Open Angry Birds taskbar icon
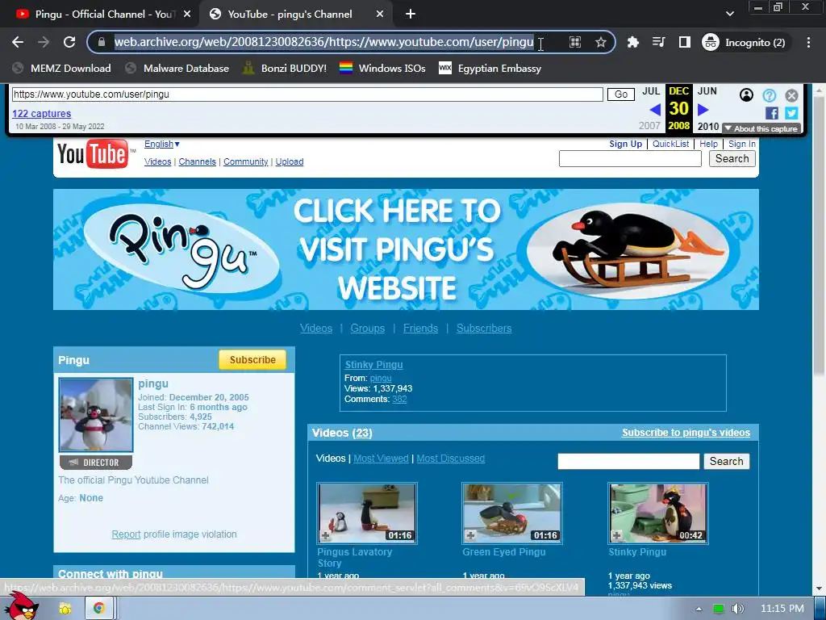Viewport: 826px width, 620px height. click(23, 605)
